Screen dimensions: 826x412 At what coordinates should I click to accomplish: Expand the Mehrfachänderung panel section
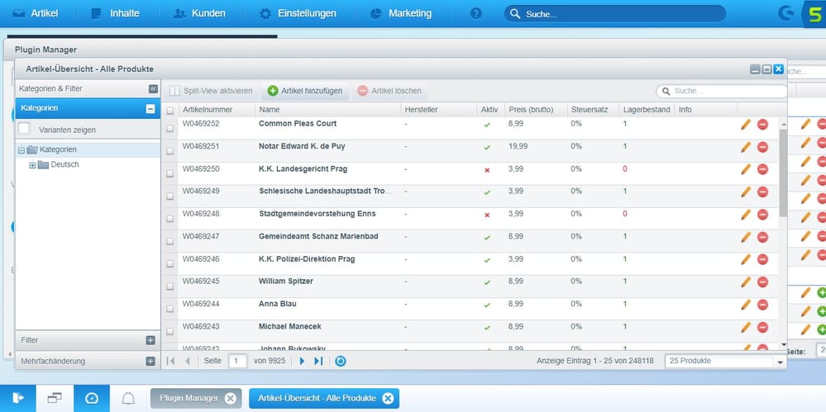click(x=150, y=362)
